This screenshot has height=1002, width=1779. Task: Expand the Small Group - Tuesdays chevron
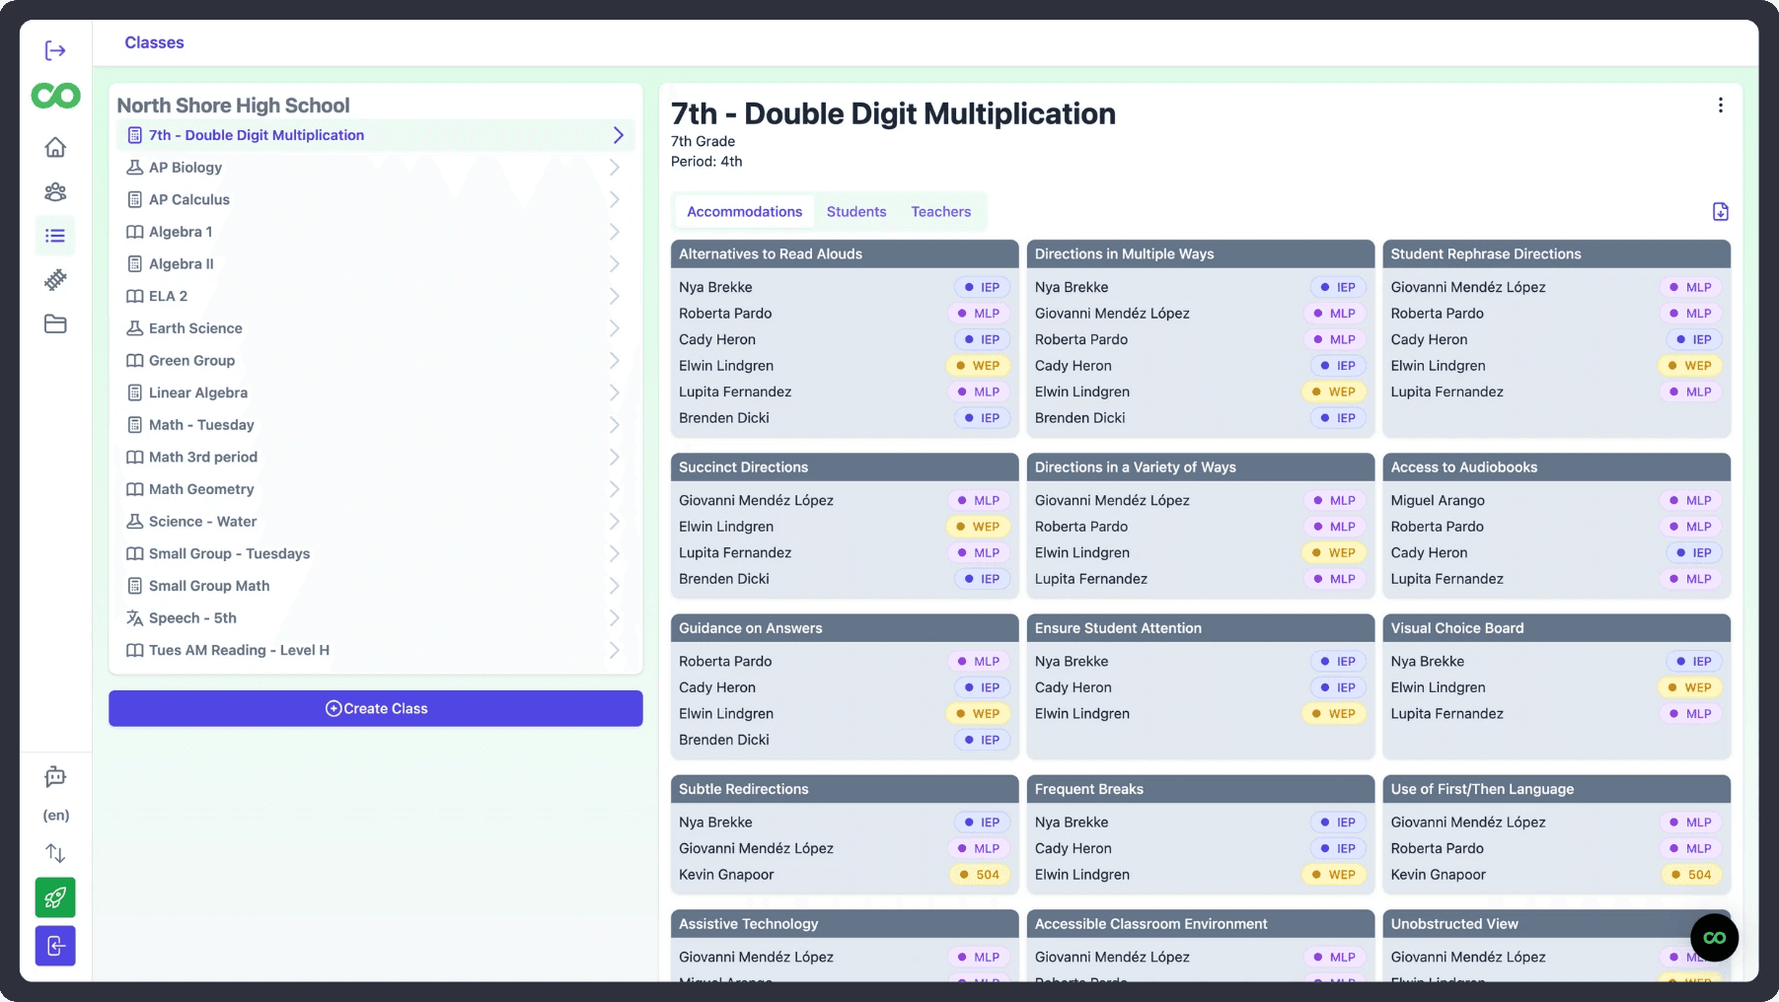point(615,553)
